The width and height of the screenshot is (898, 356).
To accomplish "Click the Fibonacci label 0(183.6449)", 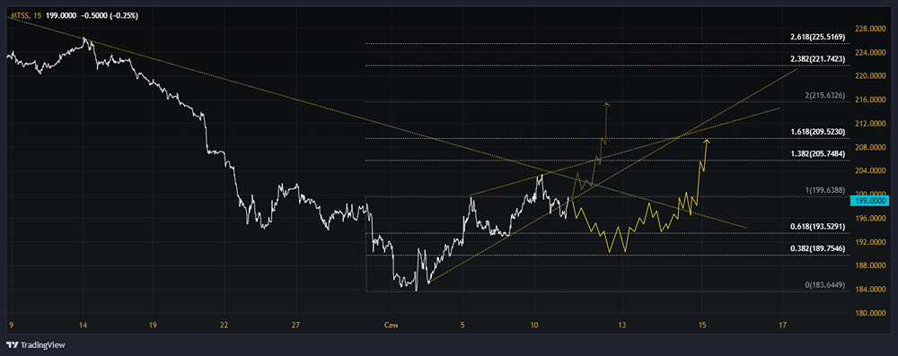I will click(x=825, y=285).
